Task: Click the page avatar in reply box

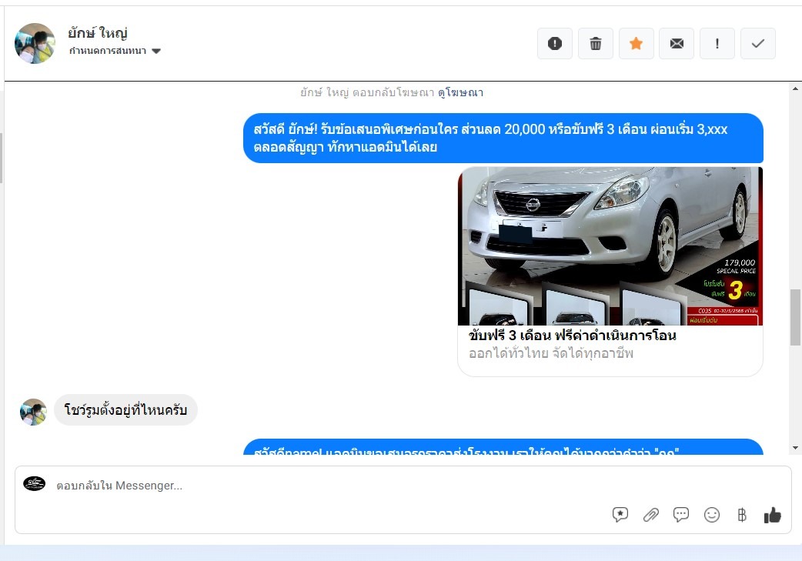Action: click(x=35, y=483)
